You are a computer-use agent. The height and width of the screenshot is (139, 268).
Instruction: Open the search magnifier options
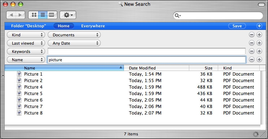click(178, 16)
